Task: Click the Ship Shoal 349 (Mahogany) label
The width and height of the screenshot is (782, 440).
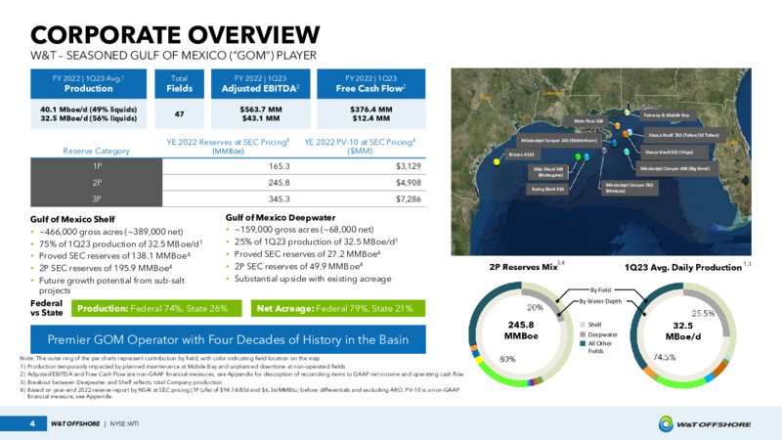Action: pos(548,172)
